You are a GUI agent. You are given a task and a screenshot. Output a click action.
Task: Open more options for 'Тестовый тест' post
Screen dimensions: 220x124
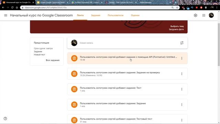(x=182, y=120)
